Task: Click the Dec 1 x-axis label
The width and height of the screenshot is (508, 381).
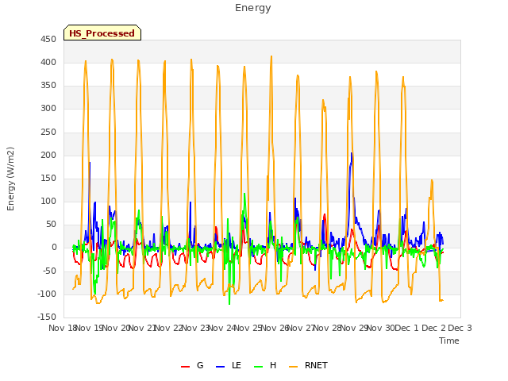Action: tap(407, 328)
